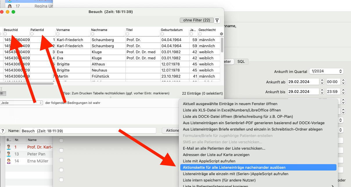Viewport: 351px width, 187px height.
Task: Click the Name text field
Action: (x=88, y=131)
